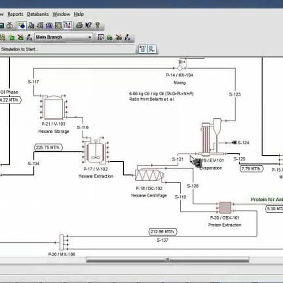Viewport: 283px width, 283px height.
Task: Click the green 'Protein for Ani' heading text
Action: click(267, 199)
